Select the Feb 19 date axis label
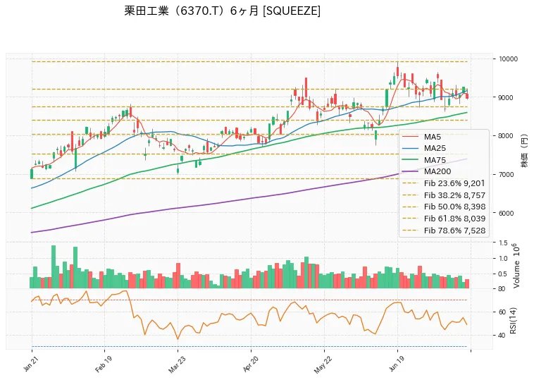Screen dimensions: 534x380 103,364
